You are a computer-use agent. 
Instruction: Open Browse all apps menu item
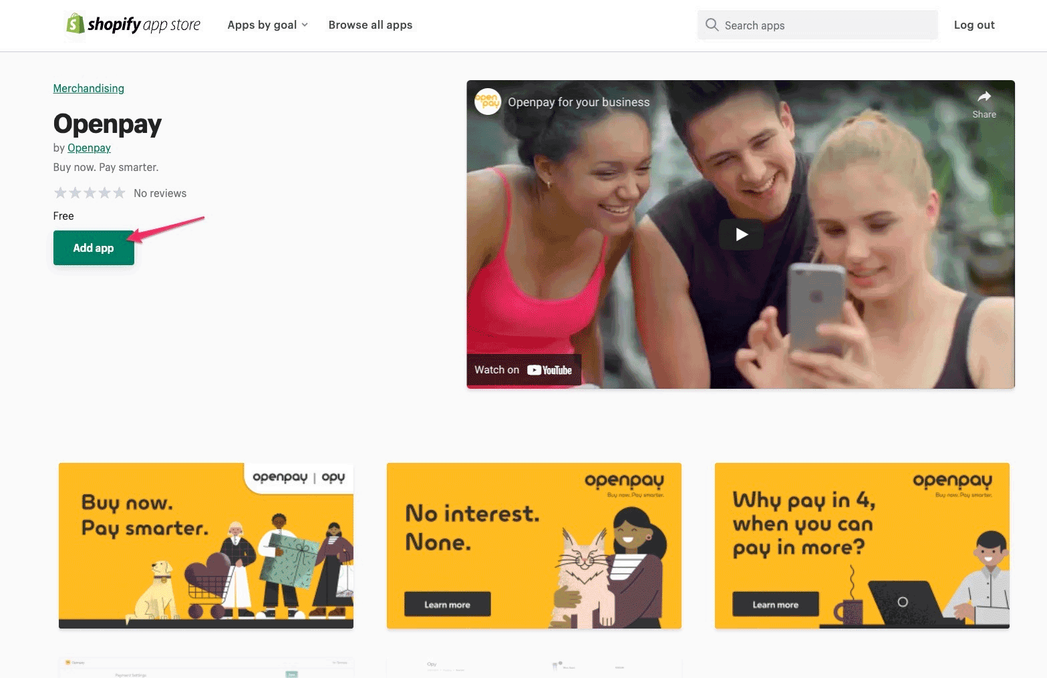click(370, 25)
